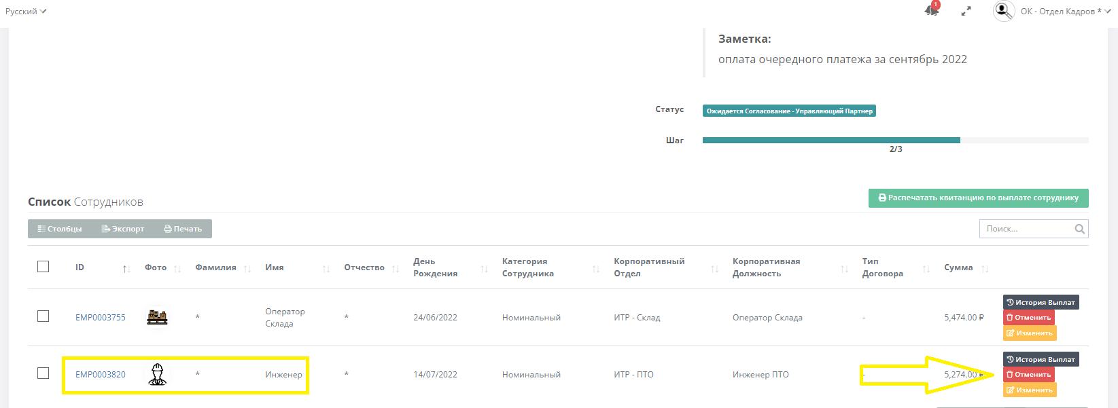
Task: Click the date 24/06/2022
Action: tap(435, 317)
